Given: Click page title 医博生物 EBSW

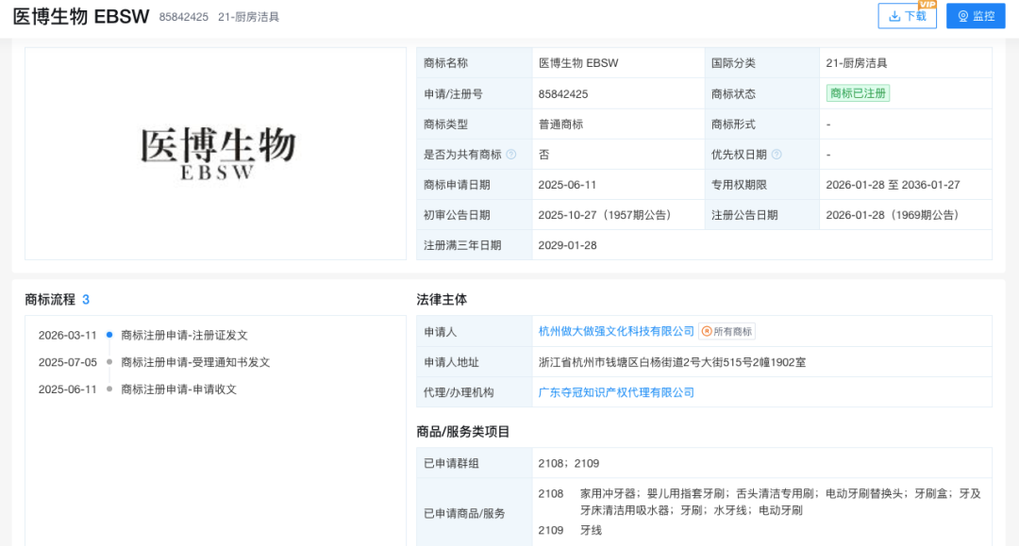Looking at the screenshot, I should 81,16.
